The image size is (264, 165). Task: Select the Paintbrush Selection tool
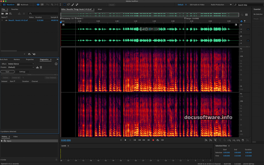(x=73, y=5)
